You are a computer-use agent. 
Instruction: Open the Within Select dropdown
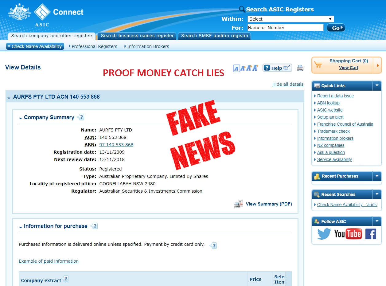(290, 19)
